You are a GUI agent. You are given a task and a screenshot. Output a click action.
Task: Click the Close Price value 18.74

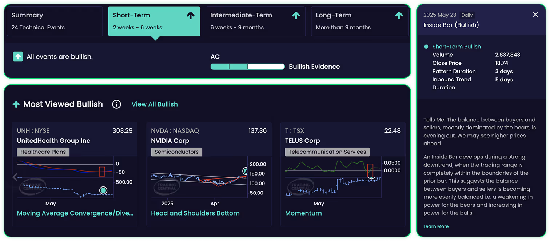(x=502, y=63)
